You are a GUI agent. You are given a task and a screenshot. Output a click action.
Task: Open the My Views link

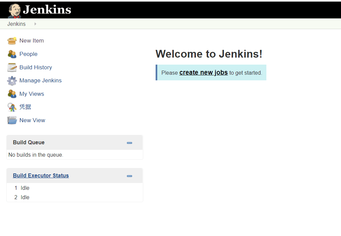click(32, 94)
